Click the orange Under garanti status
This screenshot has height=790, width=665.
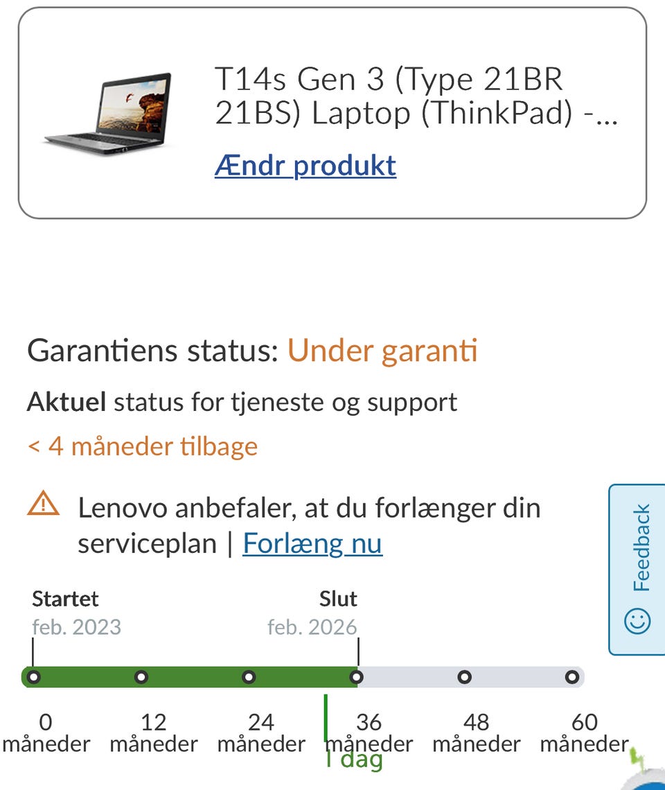tap(382, 351)
